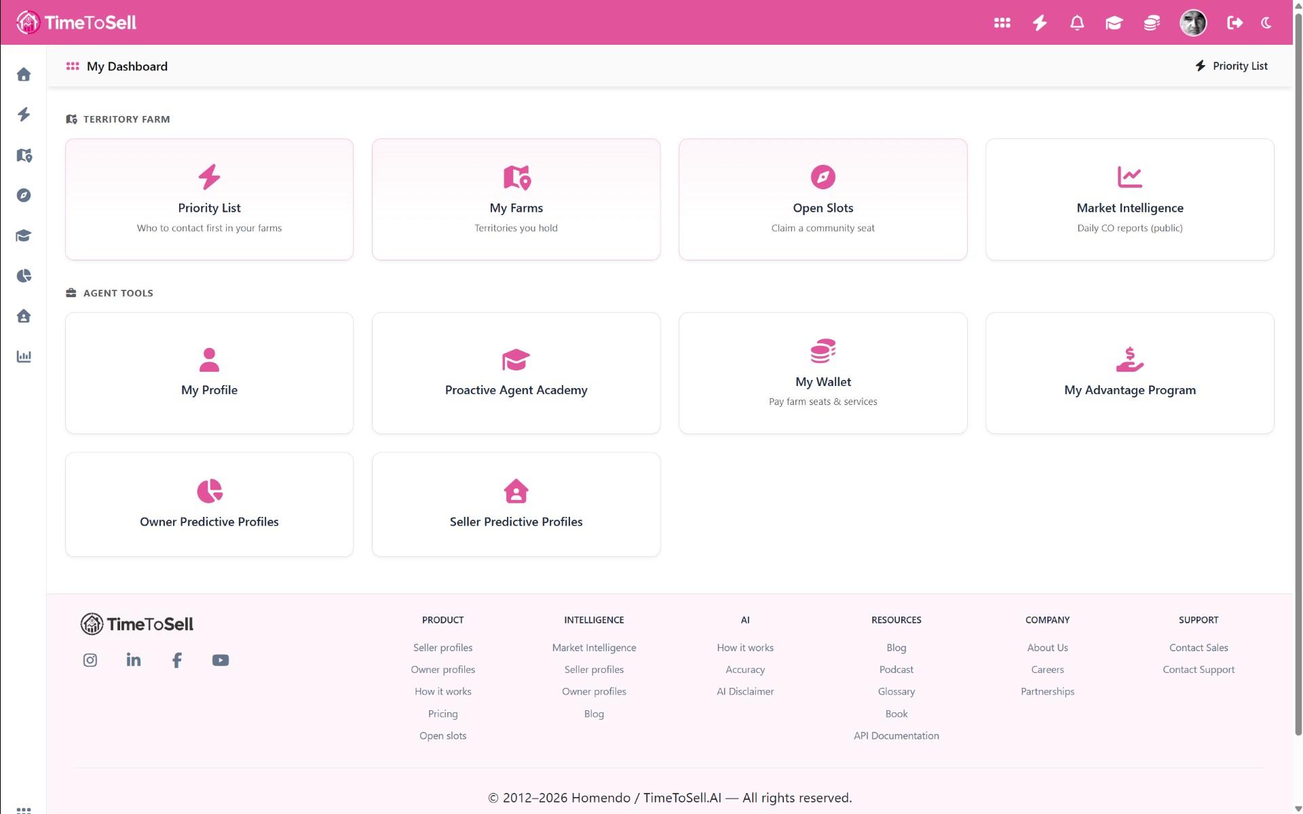
Task: Click the Facebook icon in footer
Action: coord(177,660)
